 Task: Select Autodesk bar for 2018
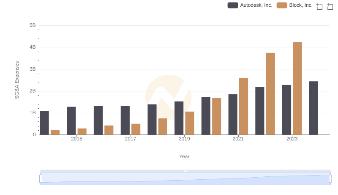(x=152, y=120)
